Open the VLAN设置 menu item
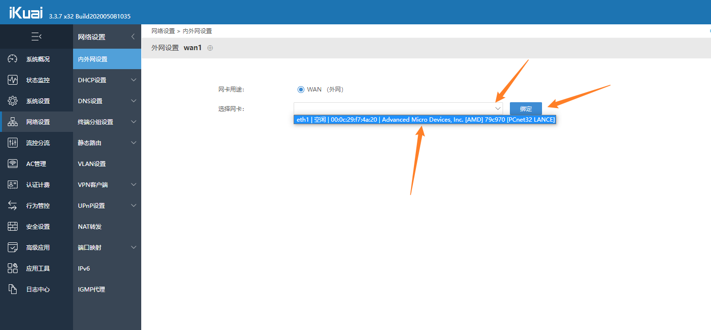This screenshot has width=711, height=330. [x=92, y=164]
